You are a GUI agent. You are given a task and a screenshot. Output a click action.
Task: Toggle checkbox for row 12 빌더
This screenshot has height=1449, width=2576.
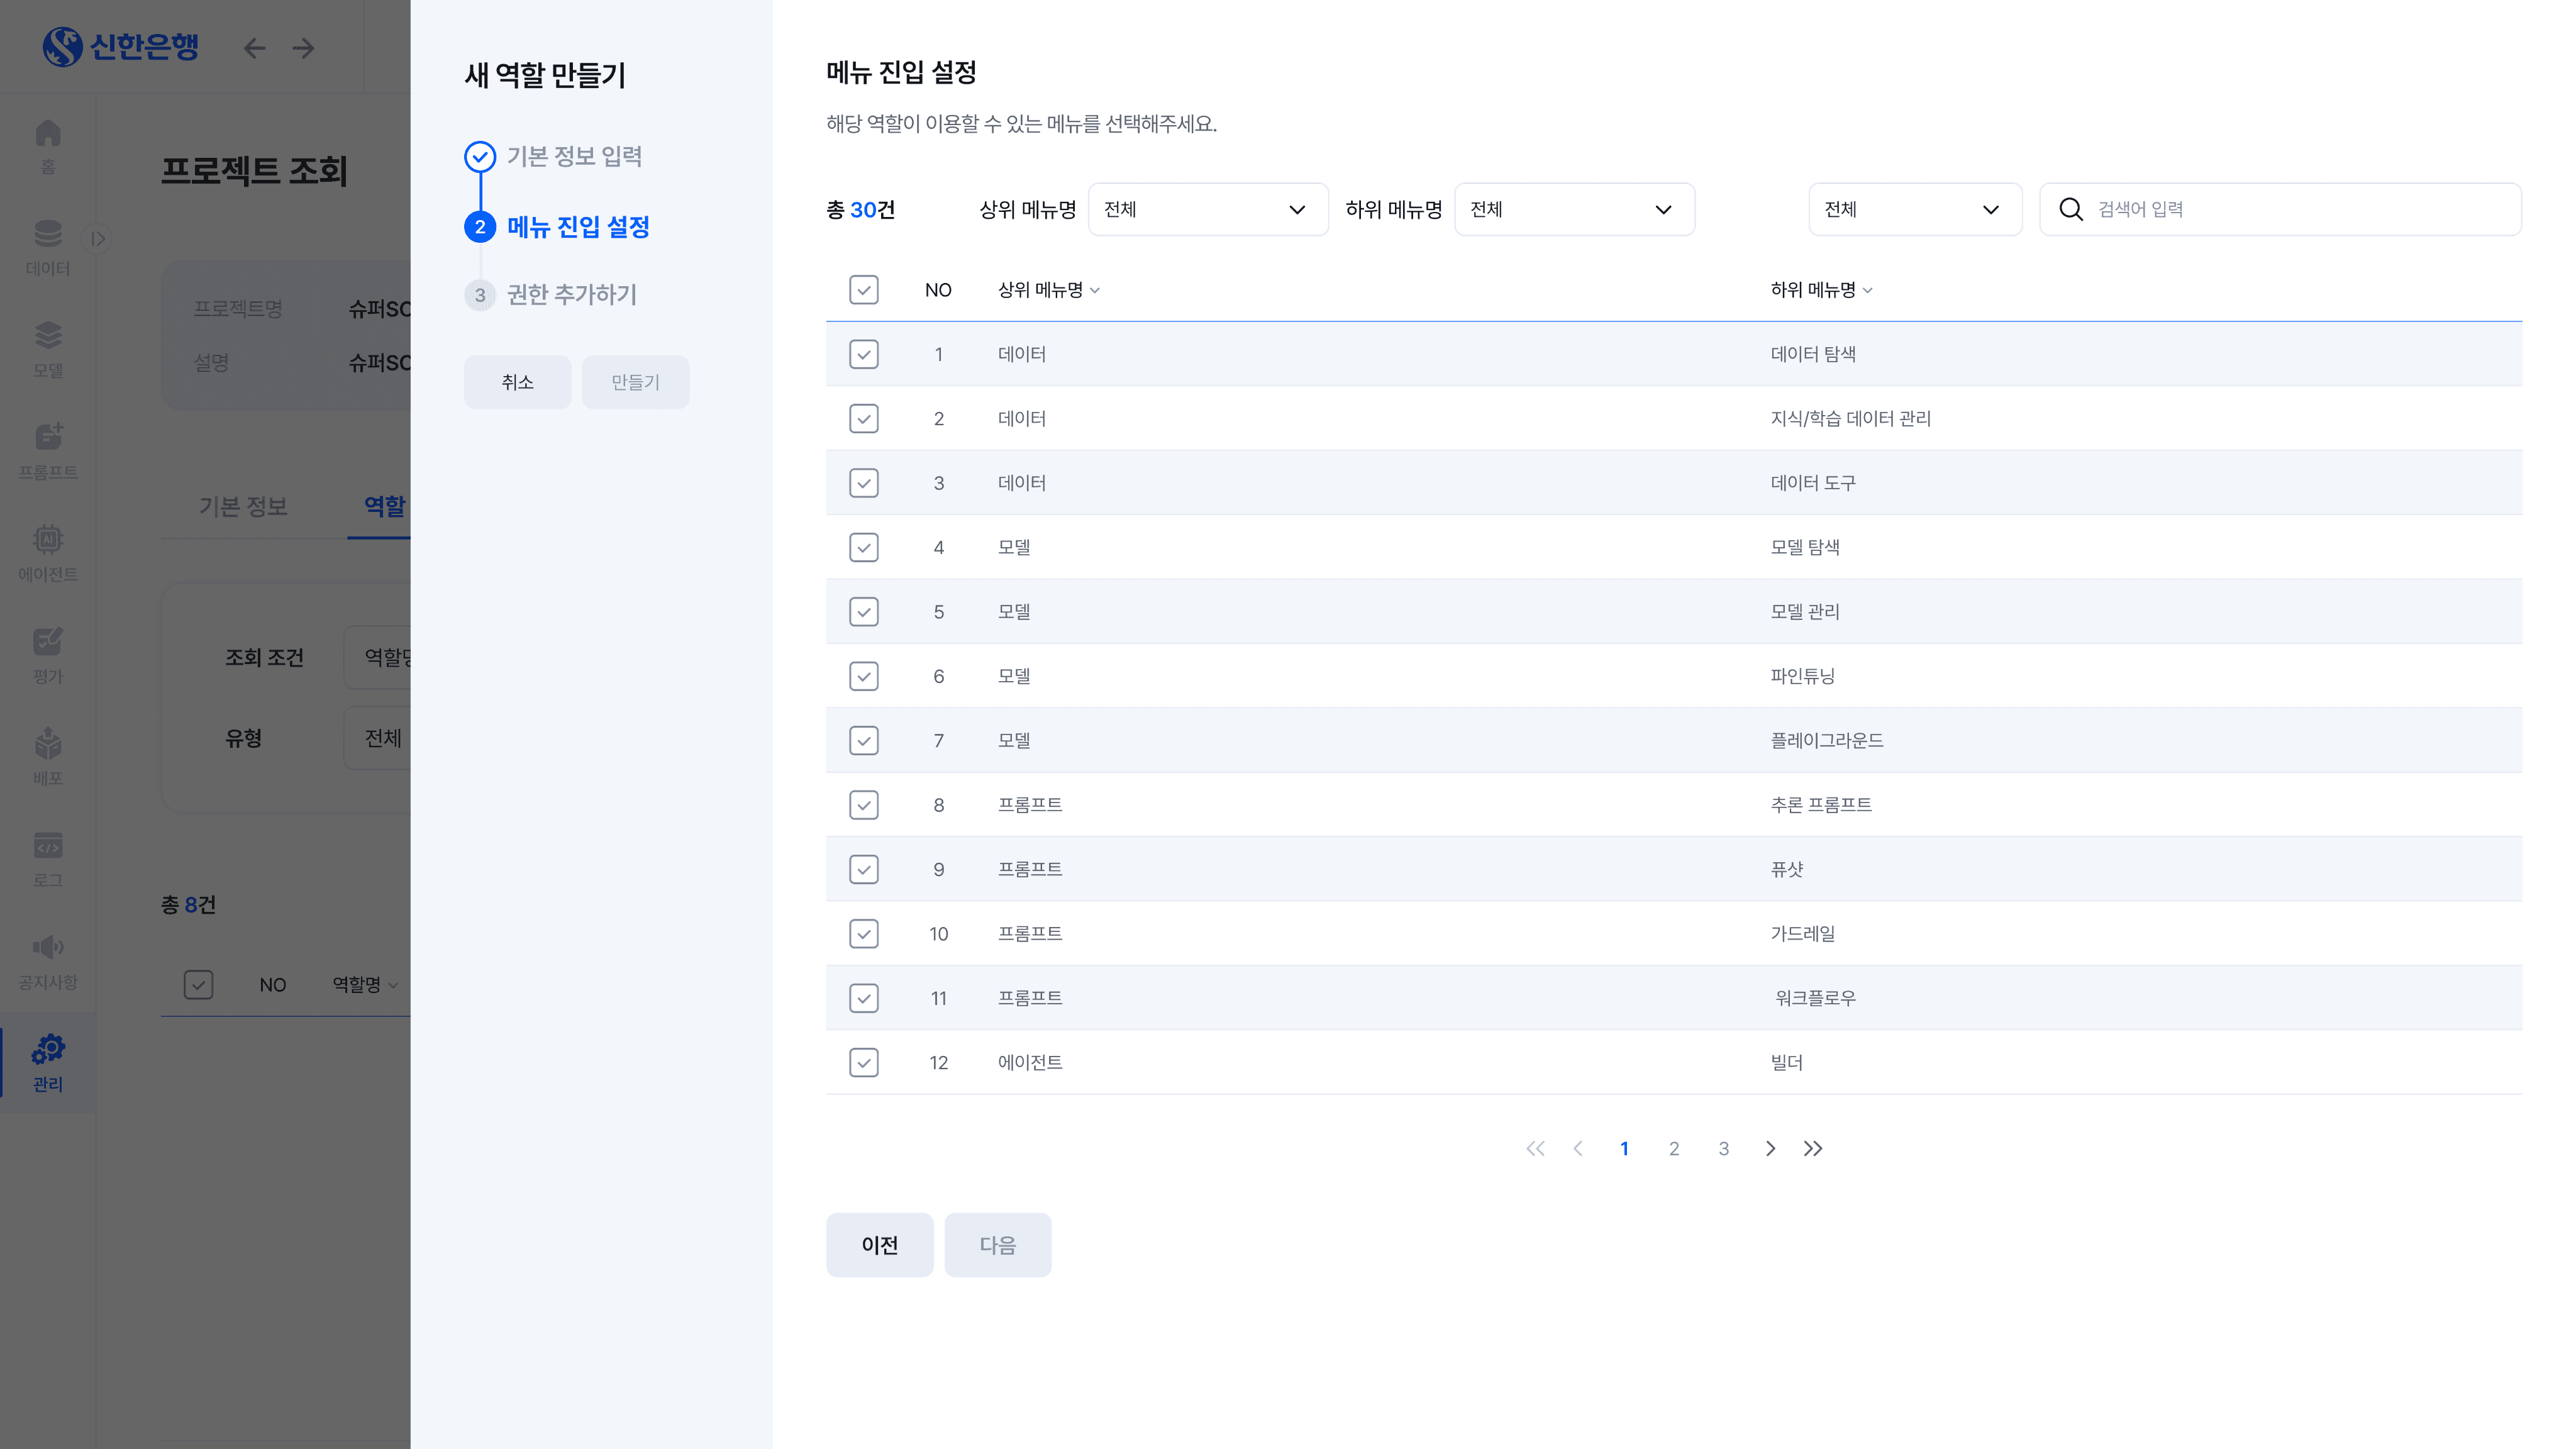coord(863,1062)
